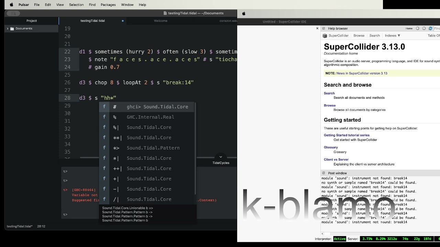Viewport: 440px width, 247px height.
Task: Open the Client vs Server link
Action: coord(336,160)
